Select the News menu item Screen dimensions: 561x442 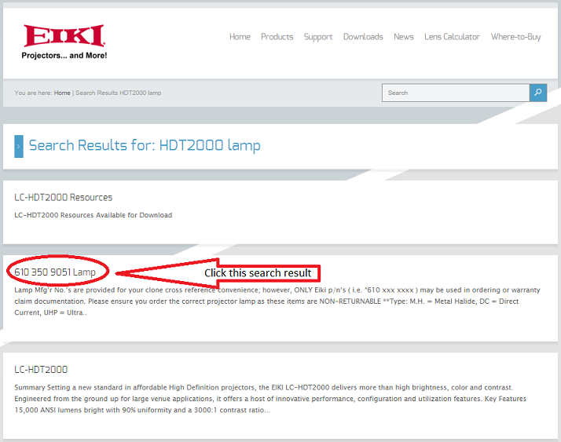pos(404,37)
